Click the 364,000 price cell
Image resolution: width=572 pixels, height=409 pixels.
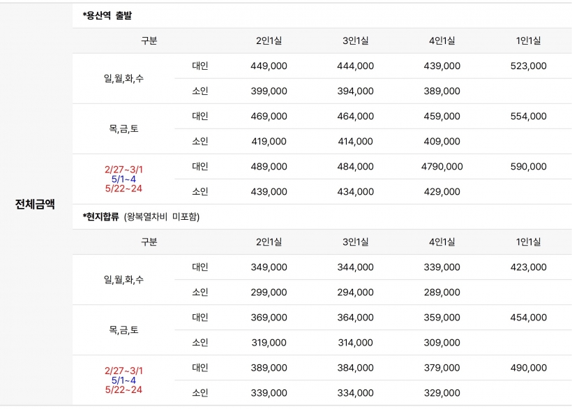(x=355, y=318)
